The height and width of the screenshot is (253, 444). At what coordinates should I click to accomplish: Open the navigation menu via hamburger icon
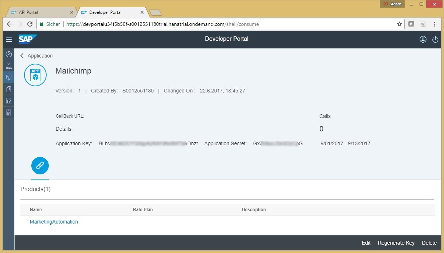coord(8,40)
